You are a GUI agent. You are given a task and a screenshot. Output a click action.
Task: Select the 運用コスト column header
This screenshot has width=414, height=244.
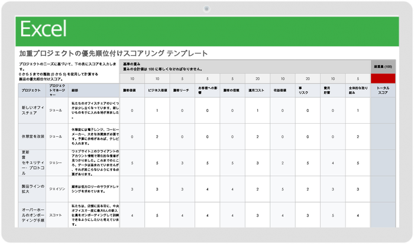(x=257, y=91)
